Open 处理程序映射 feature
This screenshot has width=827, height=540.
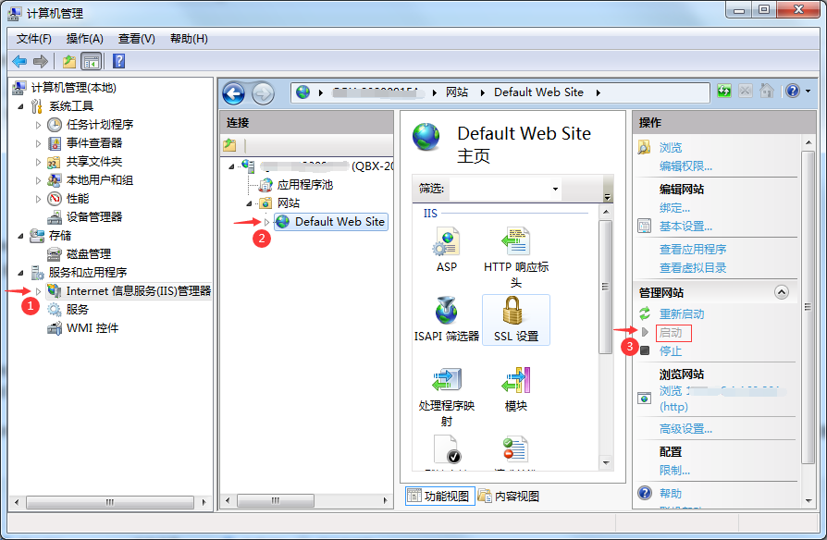point(447,397)
